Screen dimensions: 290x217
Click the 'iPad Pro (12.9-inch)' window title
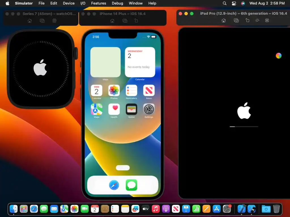243,14
